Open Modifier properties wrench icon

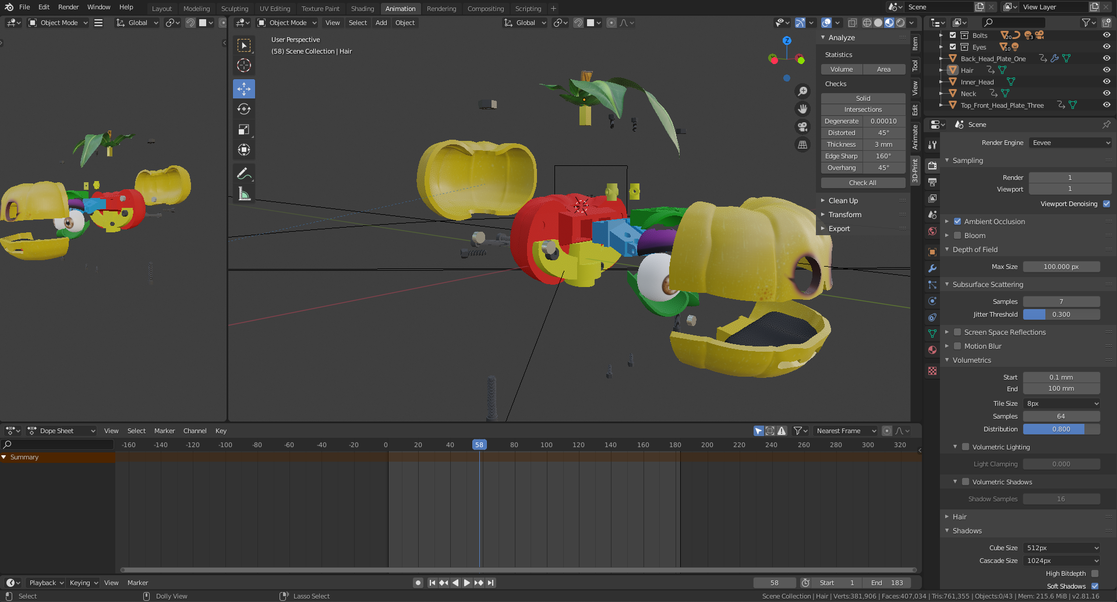click(x=932, y=268)
